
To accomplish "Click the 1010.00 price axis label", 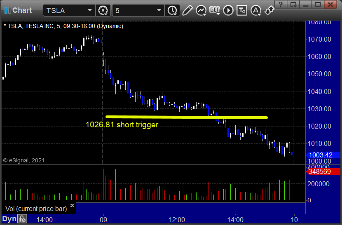I will (319, 143).
